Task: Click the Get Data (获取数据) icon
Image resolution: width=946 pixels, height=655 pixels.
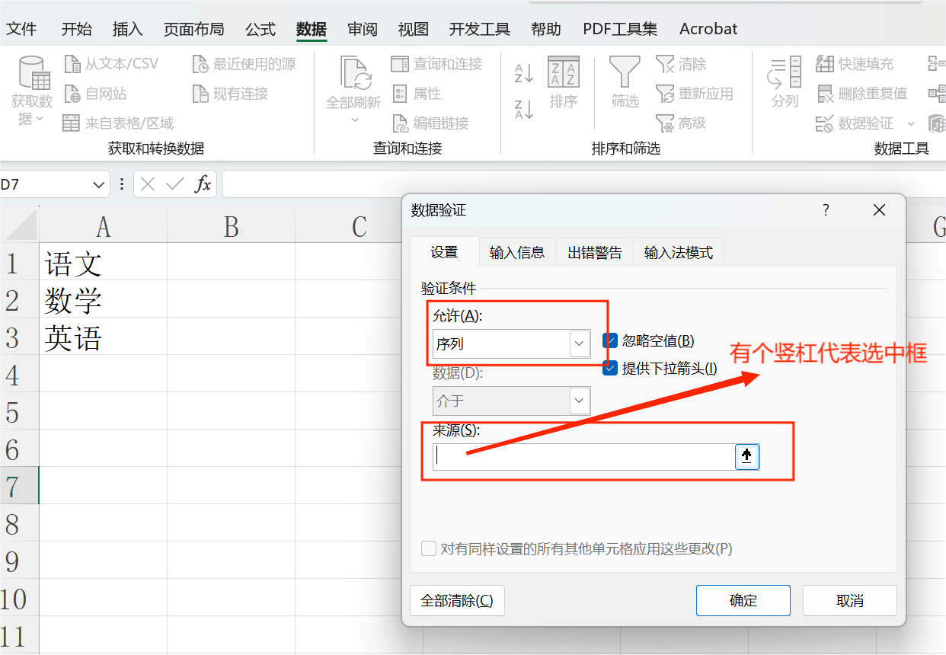Action: 32,75
